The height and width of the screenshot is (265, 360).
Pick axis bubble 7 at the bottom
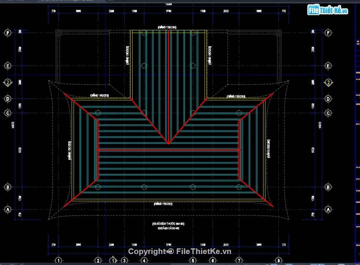[x=239, y=260]
